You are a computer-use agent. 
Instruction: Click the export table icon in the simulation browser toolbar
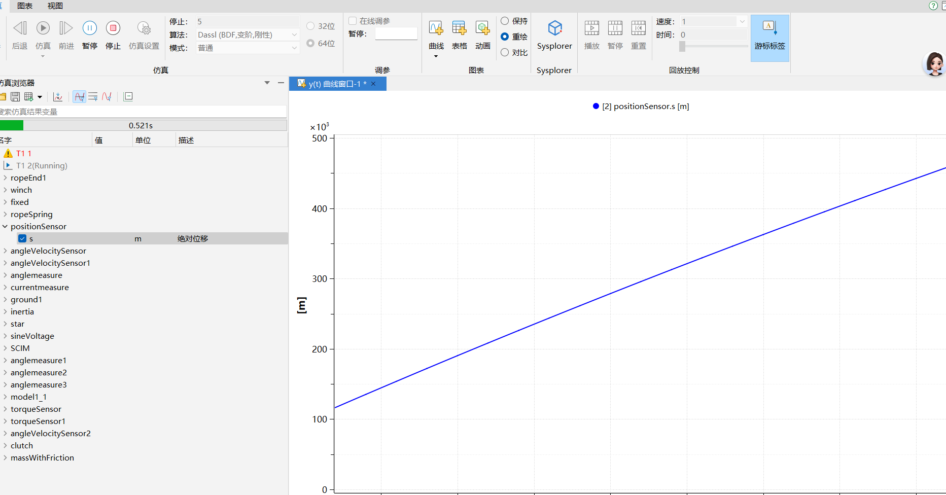click(29, 96)
